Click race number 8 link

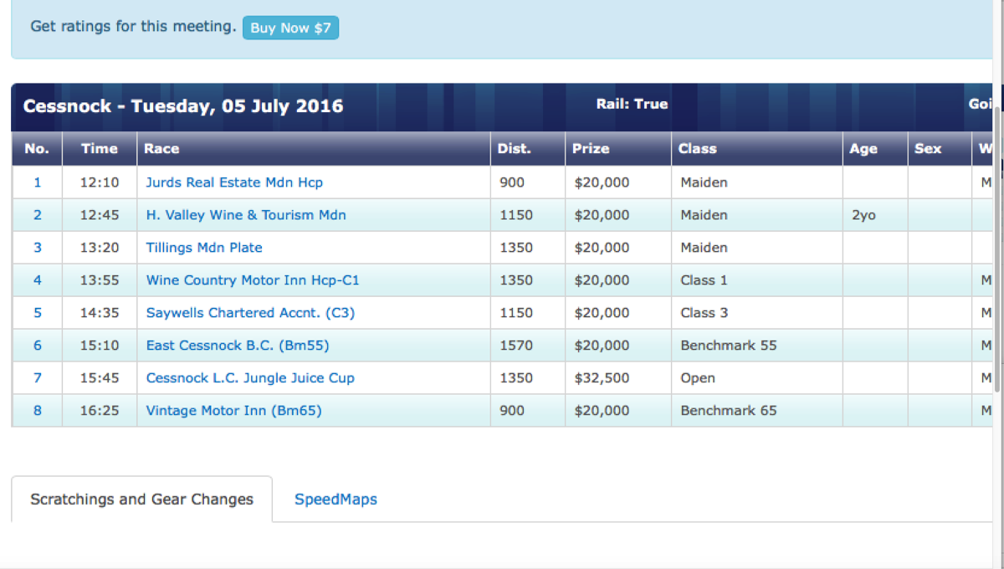(37, 411)
